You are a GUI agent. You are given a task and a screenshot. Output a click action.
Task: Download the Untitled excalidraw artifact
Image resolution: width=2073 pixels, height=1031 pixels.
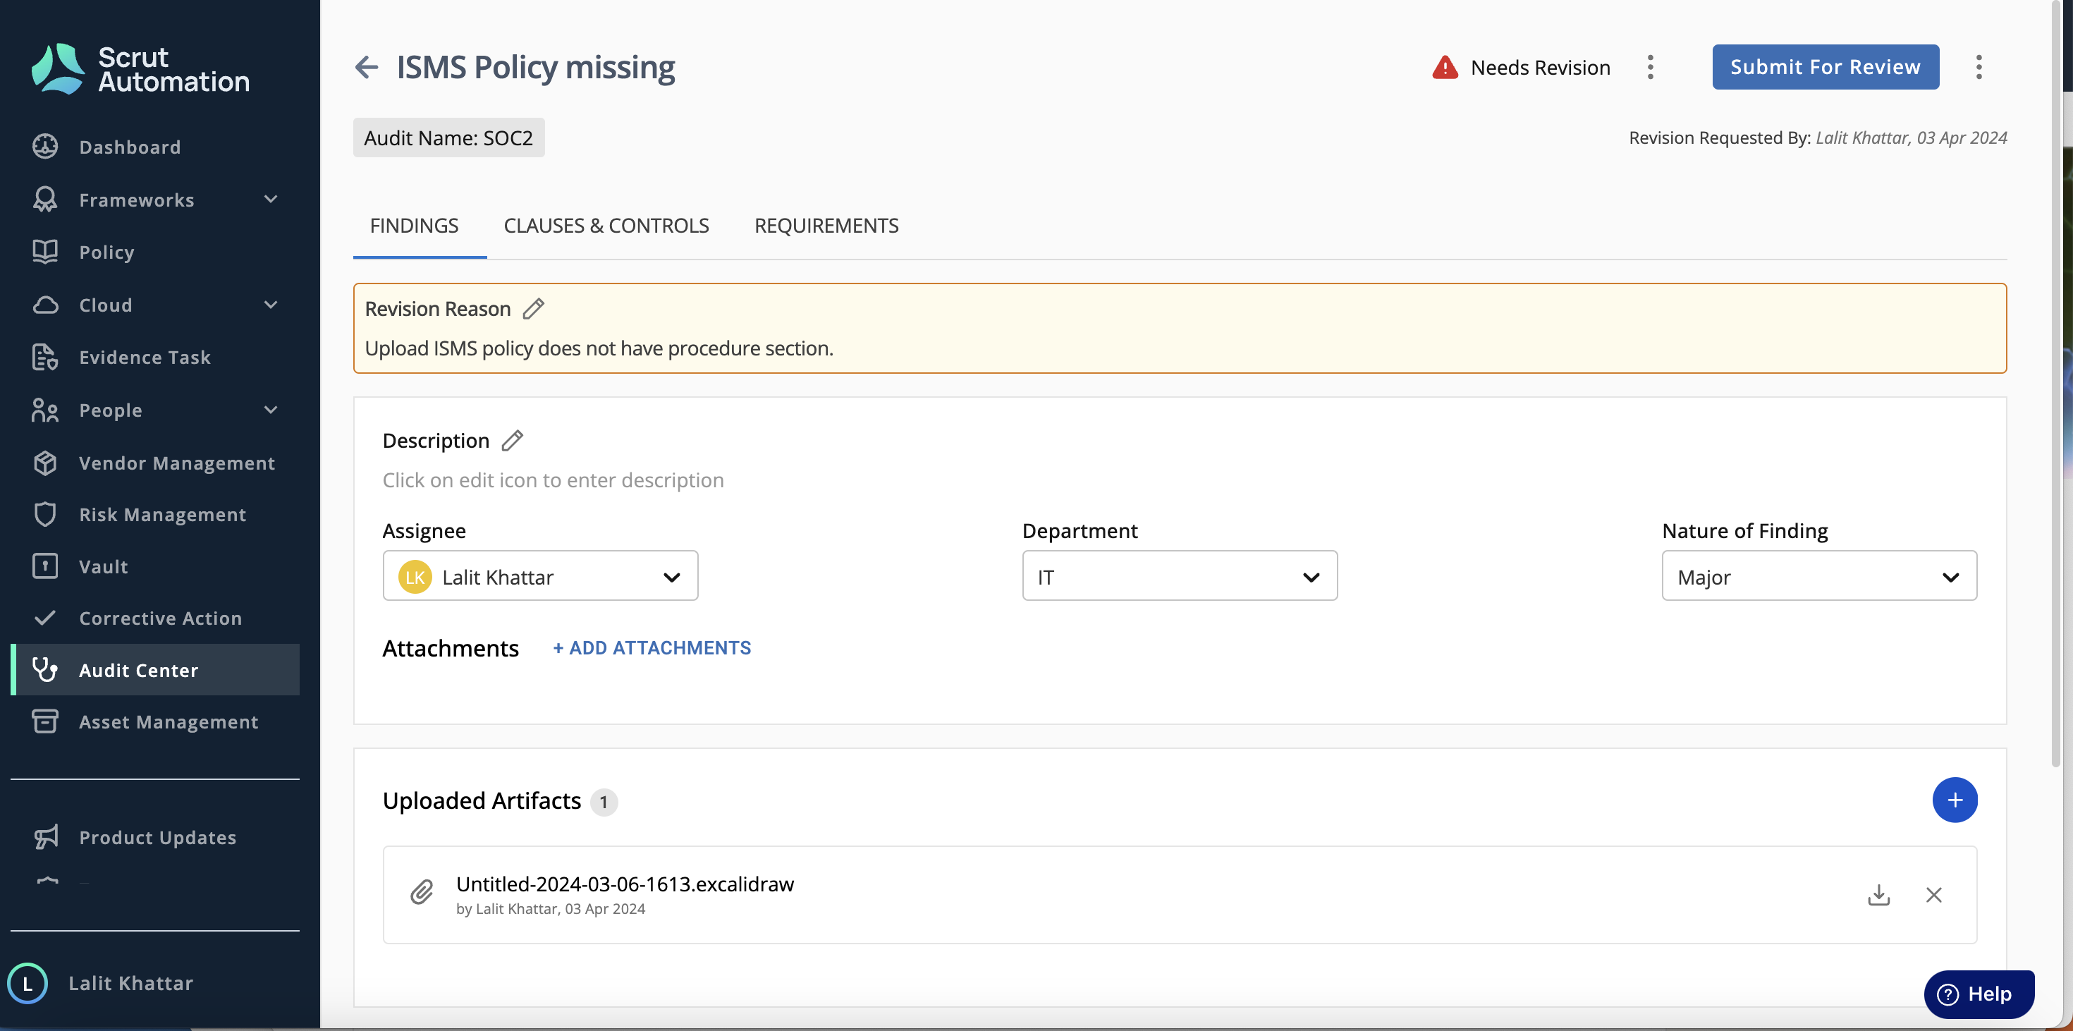(1878, 894)
